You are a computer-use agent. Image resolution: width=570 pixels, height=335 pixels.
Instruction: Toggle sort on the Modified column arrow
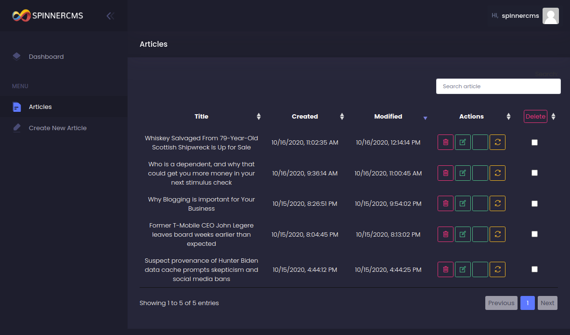(425, 118)
